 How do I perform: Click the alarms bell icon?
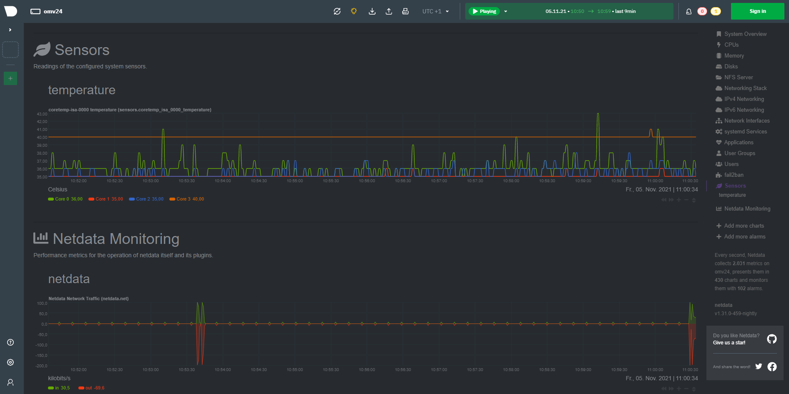tap(689, 11)
